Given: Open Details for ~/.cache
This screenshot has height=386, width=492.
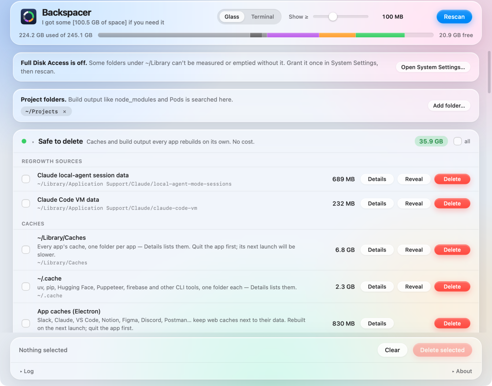Looking at the screenshot, I should coord(377,287).
